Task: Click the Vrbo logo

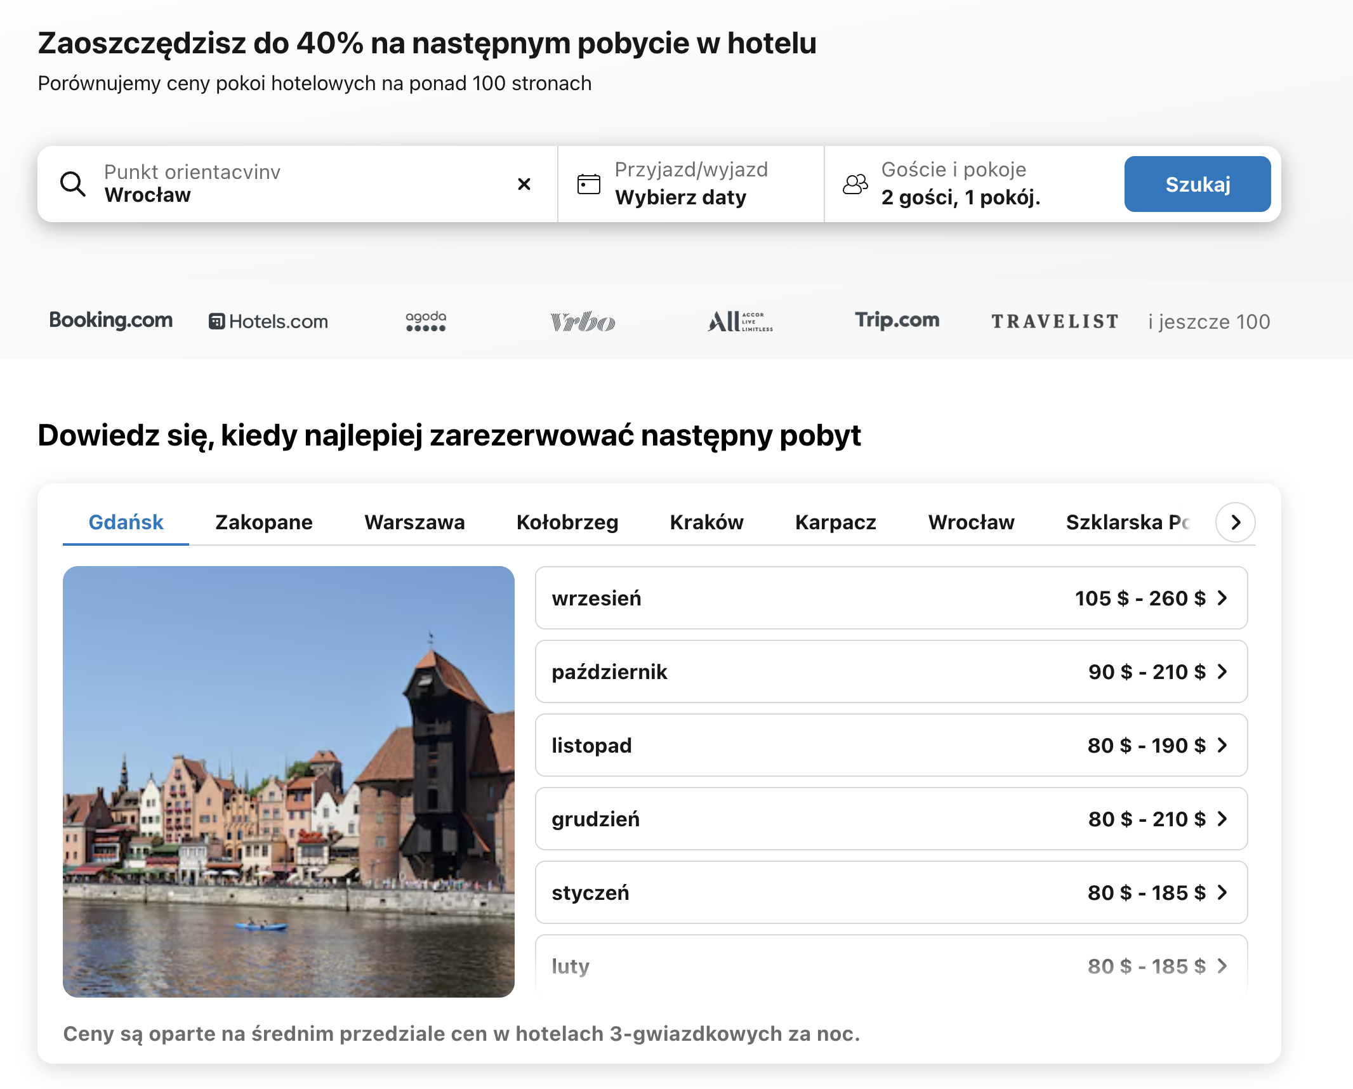Action: 583,322
